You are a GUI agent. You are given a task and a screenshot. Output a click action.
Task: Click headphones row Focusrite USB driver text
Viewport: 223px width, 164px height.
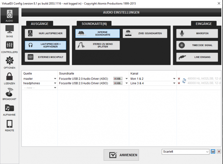pyautogui.click(x=83, y=83)
